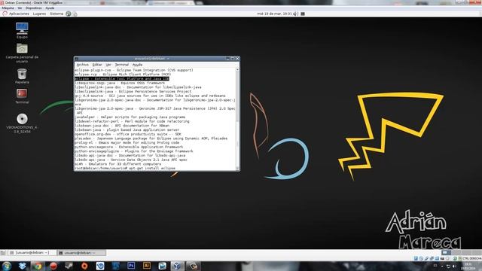Open Ver menu in terminal window
The image size is (482, 271).
pyautogui.click(x=108, y=65)
